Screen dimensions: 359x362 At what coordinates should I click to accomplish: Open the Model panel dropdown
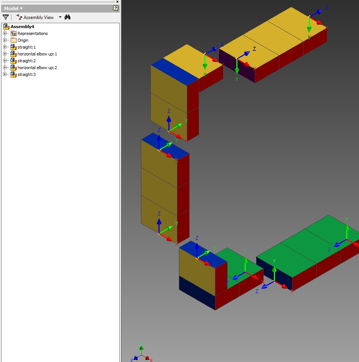point(13,8)
